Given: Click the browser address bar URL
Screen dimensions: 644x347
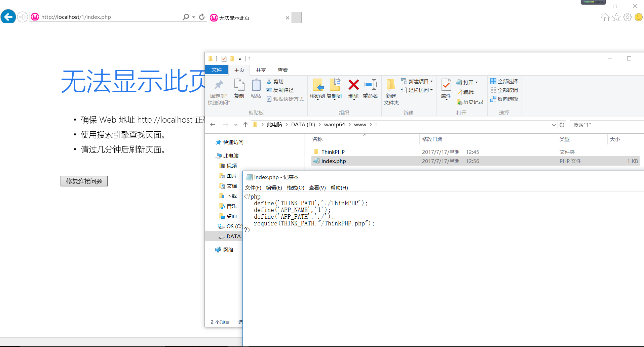Looking at the screenshot, I should 76,17.
